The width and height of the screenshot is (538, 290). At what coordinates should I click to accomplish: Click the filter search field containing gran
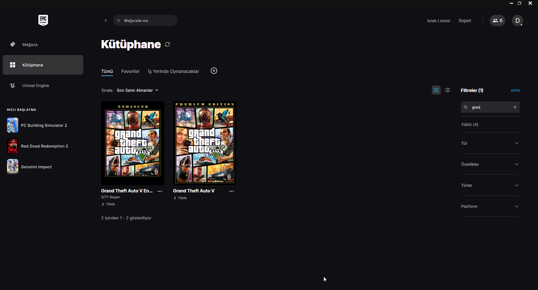tap(490, 107)
